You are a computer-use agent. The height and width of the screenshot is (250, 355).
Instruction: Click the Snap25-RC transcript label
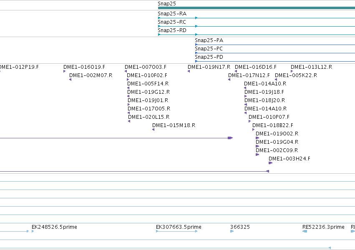click(x=172, y=22)
